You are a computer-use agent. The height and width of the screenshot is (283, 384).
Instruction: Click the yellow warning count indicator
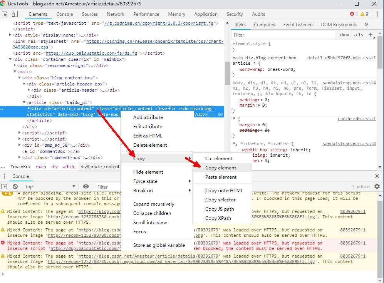pos(364,14)
